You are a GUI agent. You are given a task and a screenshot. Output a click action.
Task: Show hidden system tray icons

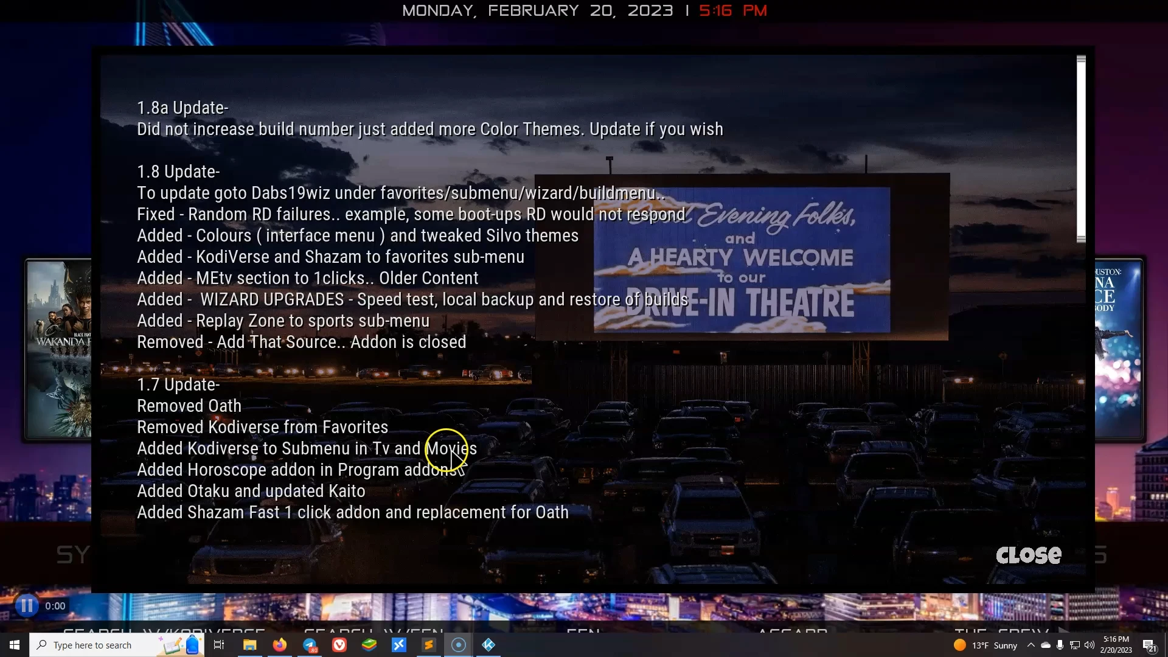point(1031,645)
